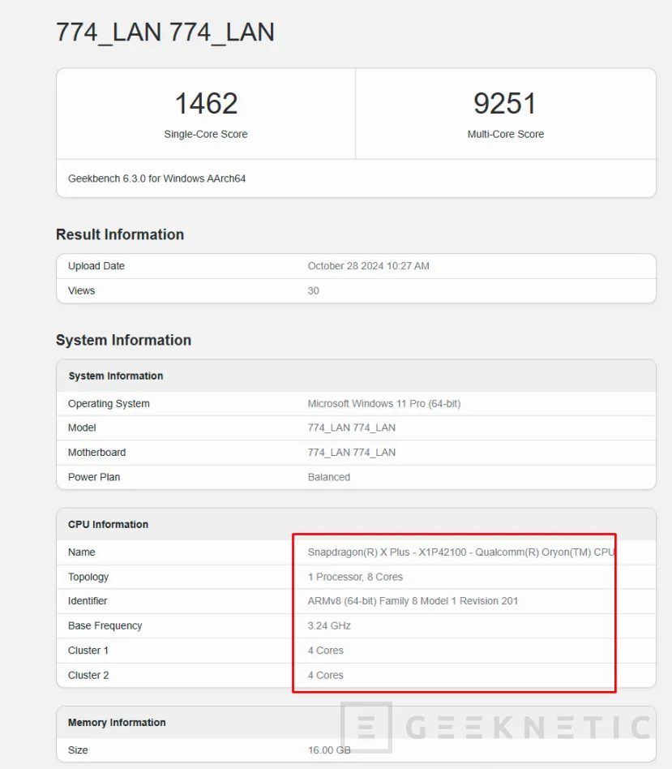Select the Balanced power plan value
Viewport: 672px width, 769px height.
pos(329,477)
